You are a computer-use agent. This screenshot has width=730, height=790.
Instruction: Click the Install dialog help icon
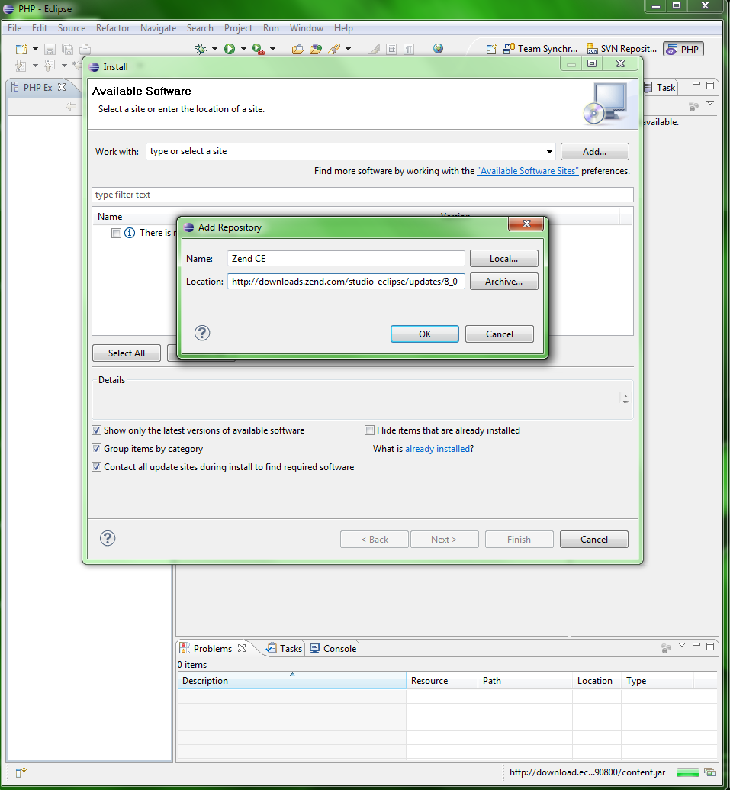(x=108, y=539)
